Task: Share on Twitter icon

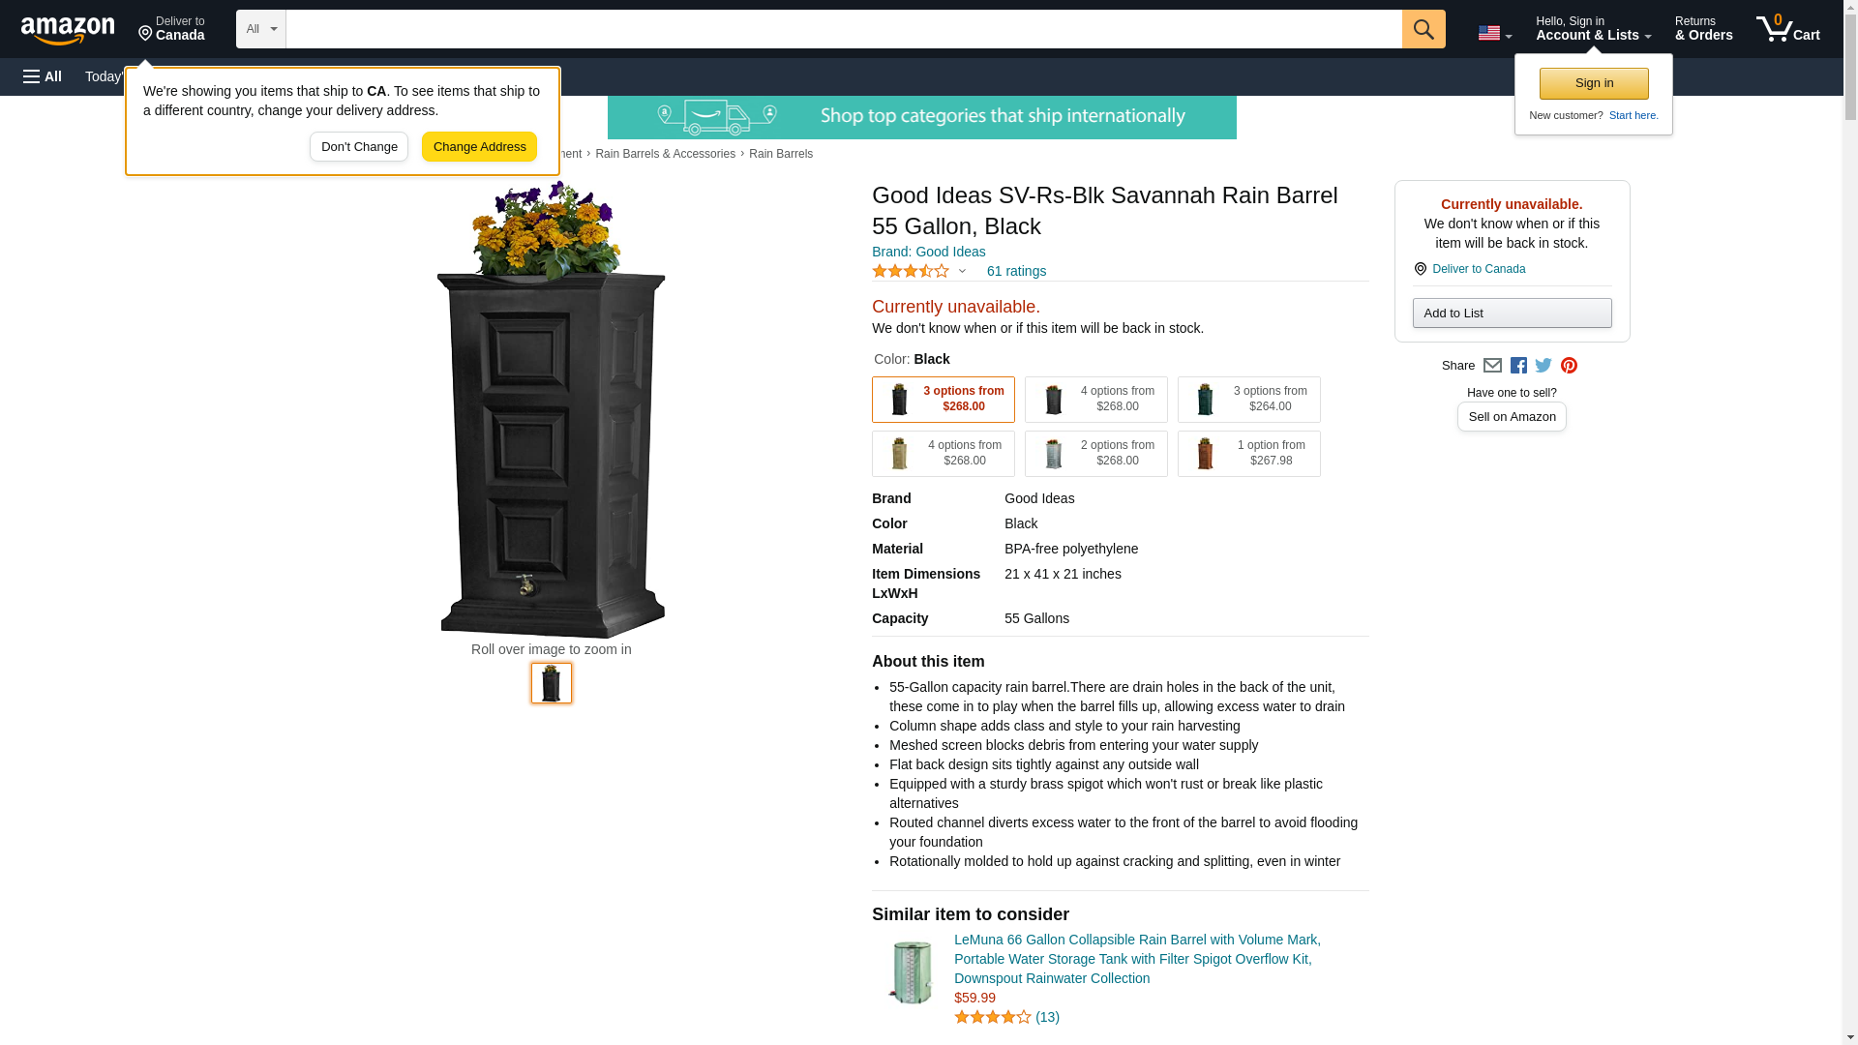Action: pos(1543,366)
